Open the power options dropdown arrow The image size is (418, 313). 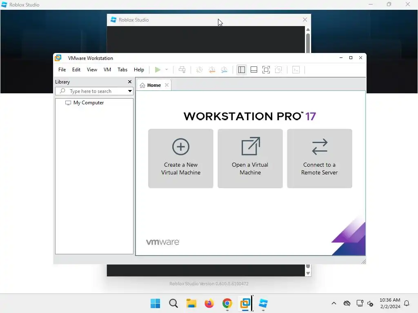167,70
